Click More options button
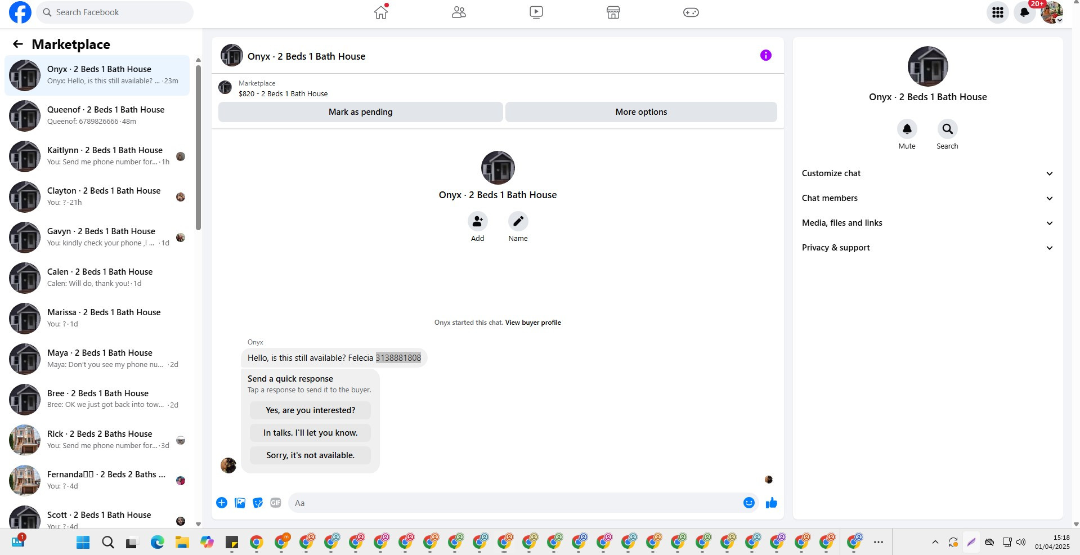Screen dimensions: 1080x555 tap(641, 112)
